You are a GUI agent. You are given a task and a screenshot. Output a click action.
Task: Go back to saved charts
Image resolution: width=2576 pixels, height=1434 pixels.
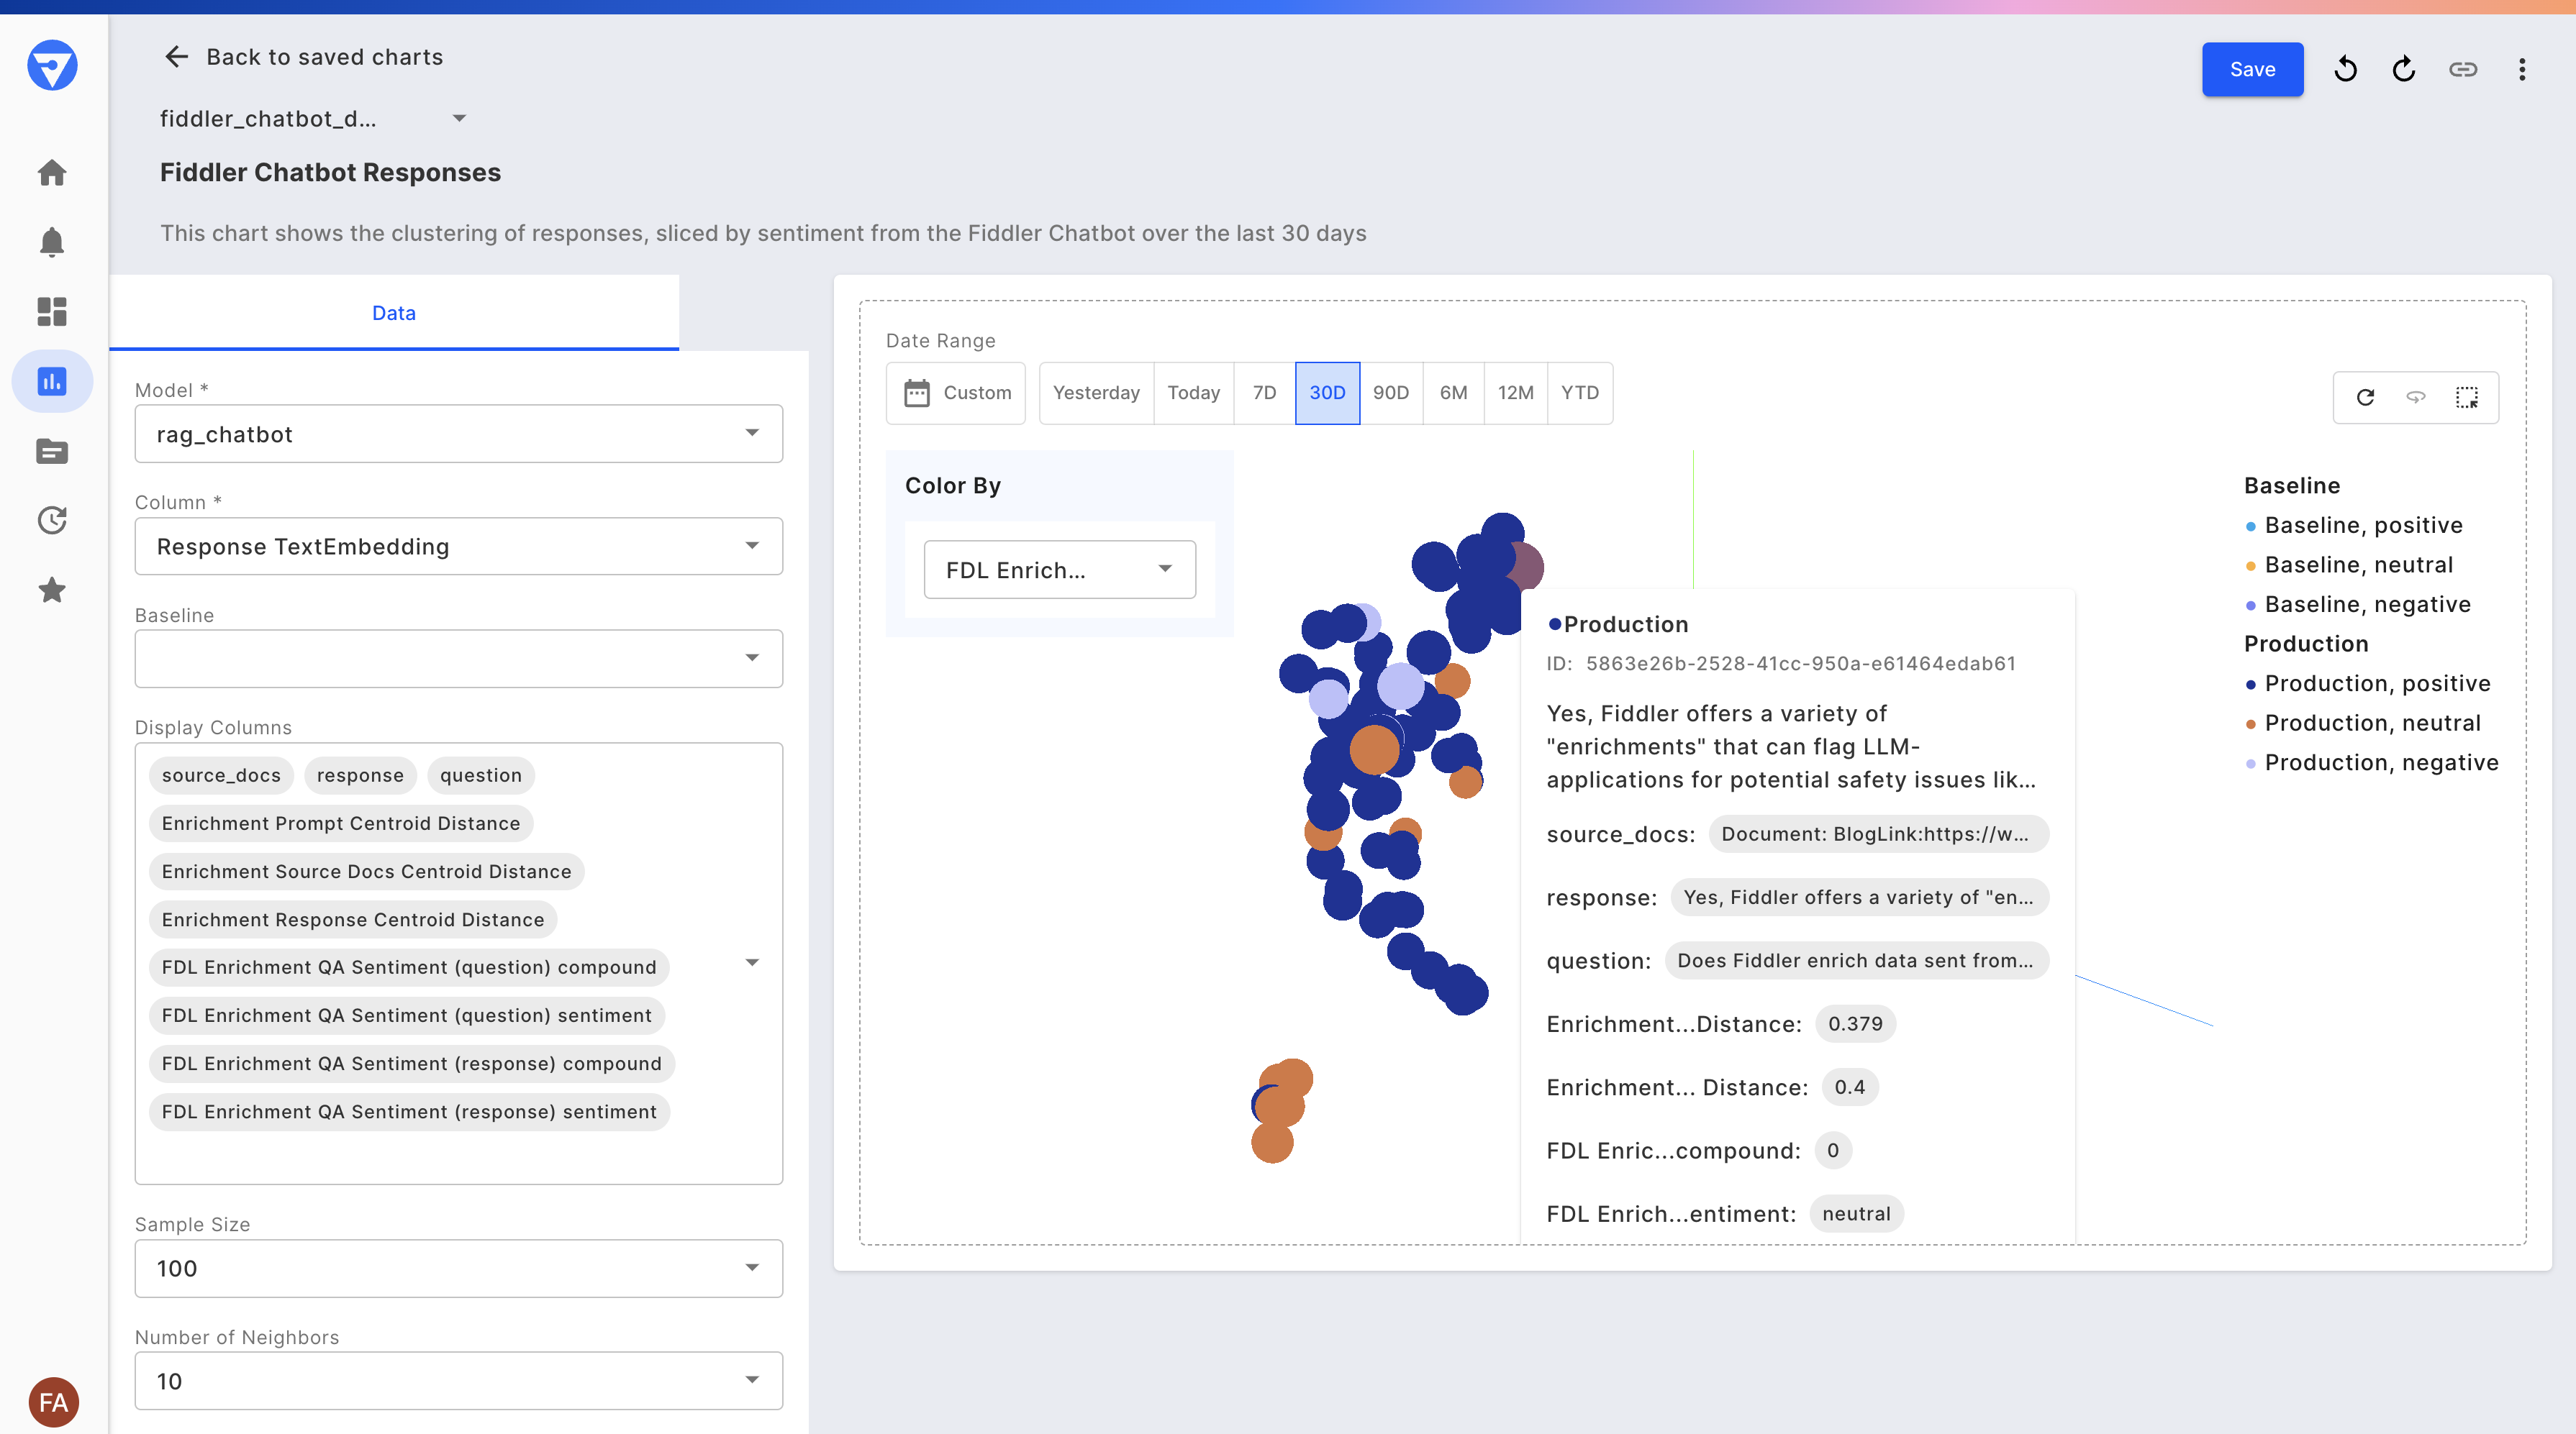304,57
